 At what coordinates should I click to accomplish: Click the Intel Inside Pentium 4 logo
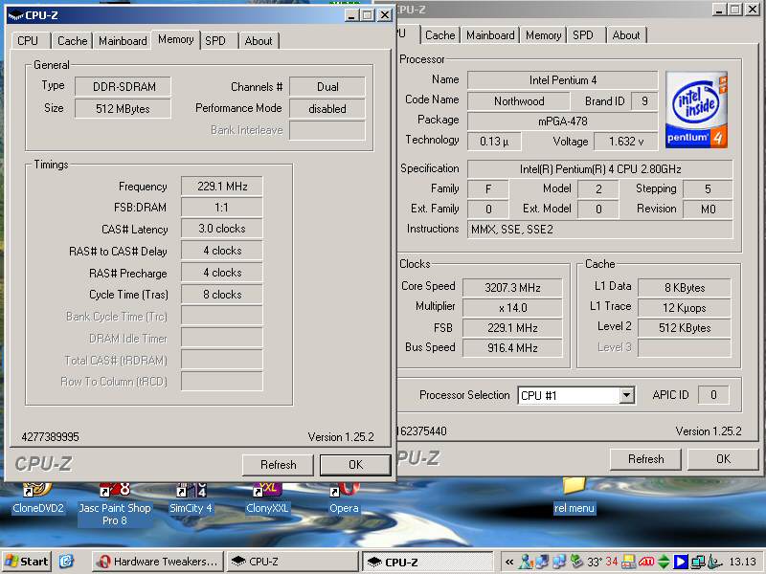click(x=696, y=109)
